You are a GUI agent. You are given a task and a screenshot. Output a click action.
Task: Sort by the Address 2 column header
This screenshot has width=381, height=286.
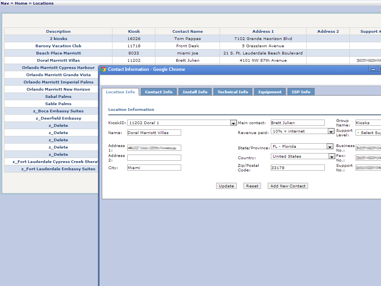click(x=328, y=32)
